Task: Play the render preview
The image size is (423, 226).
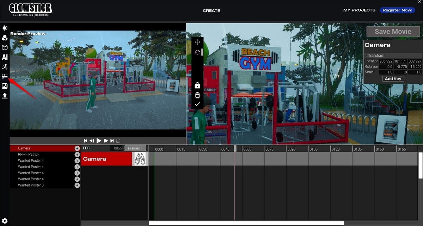Action: click(x=99, y=141)
